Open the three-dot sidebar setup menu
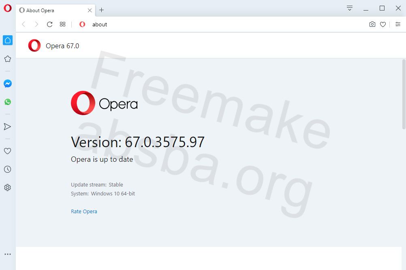 pos(8,254)
